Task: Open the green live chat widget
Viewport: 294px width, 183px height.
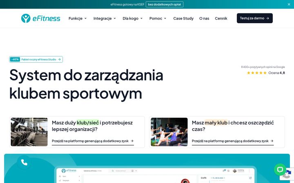Action: tap(280, 170)
